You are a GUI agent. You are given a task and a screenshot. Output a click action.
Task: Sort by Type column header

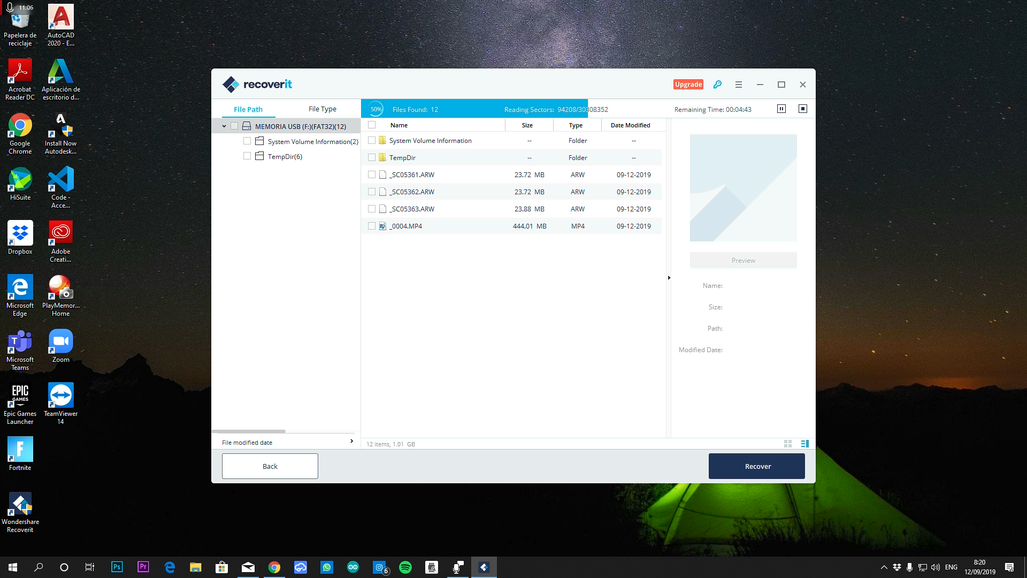(576, 125)
